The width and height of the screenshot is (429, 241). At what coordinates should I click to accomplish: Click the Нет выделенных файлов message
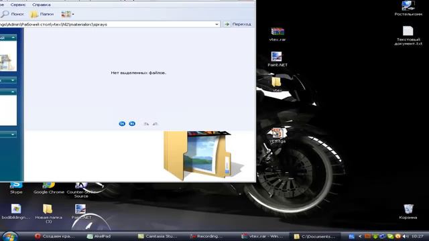(139, 73)
